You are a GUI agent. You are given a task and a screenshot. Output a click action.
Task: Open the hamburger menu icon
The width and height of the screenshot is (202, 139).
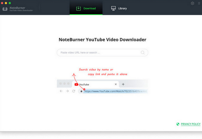click(x=199, y=3)
